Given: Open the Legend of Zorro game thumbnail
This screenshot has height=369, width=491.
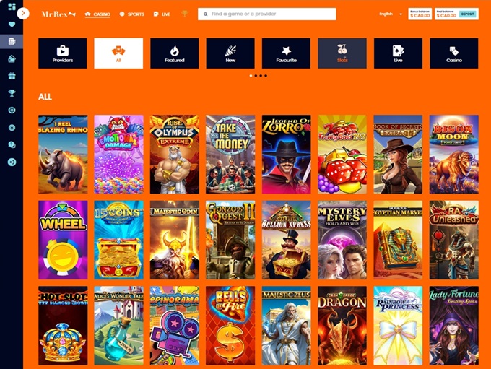Looking at the screenshot, I should pos(286,154).
